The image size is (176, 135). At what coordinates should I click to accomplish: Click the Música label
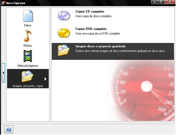coord(28,46)
